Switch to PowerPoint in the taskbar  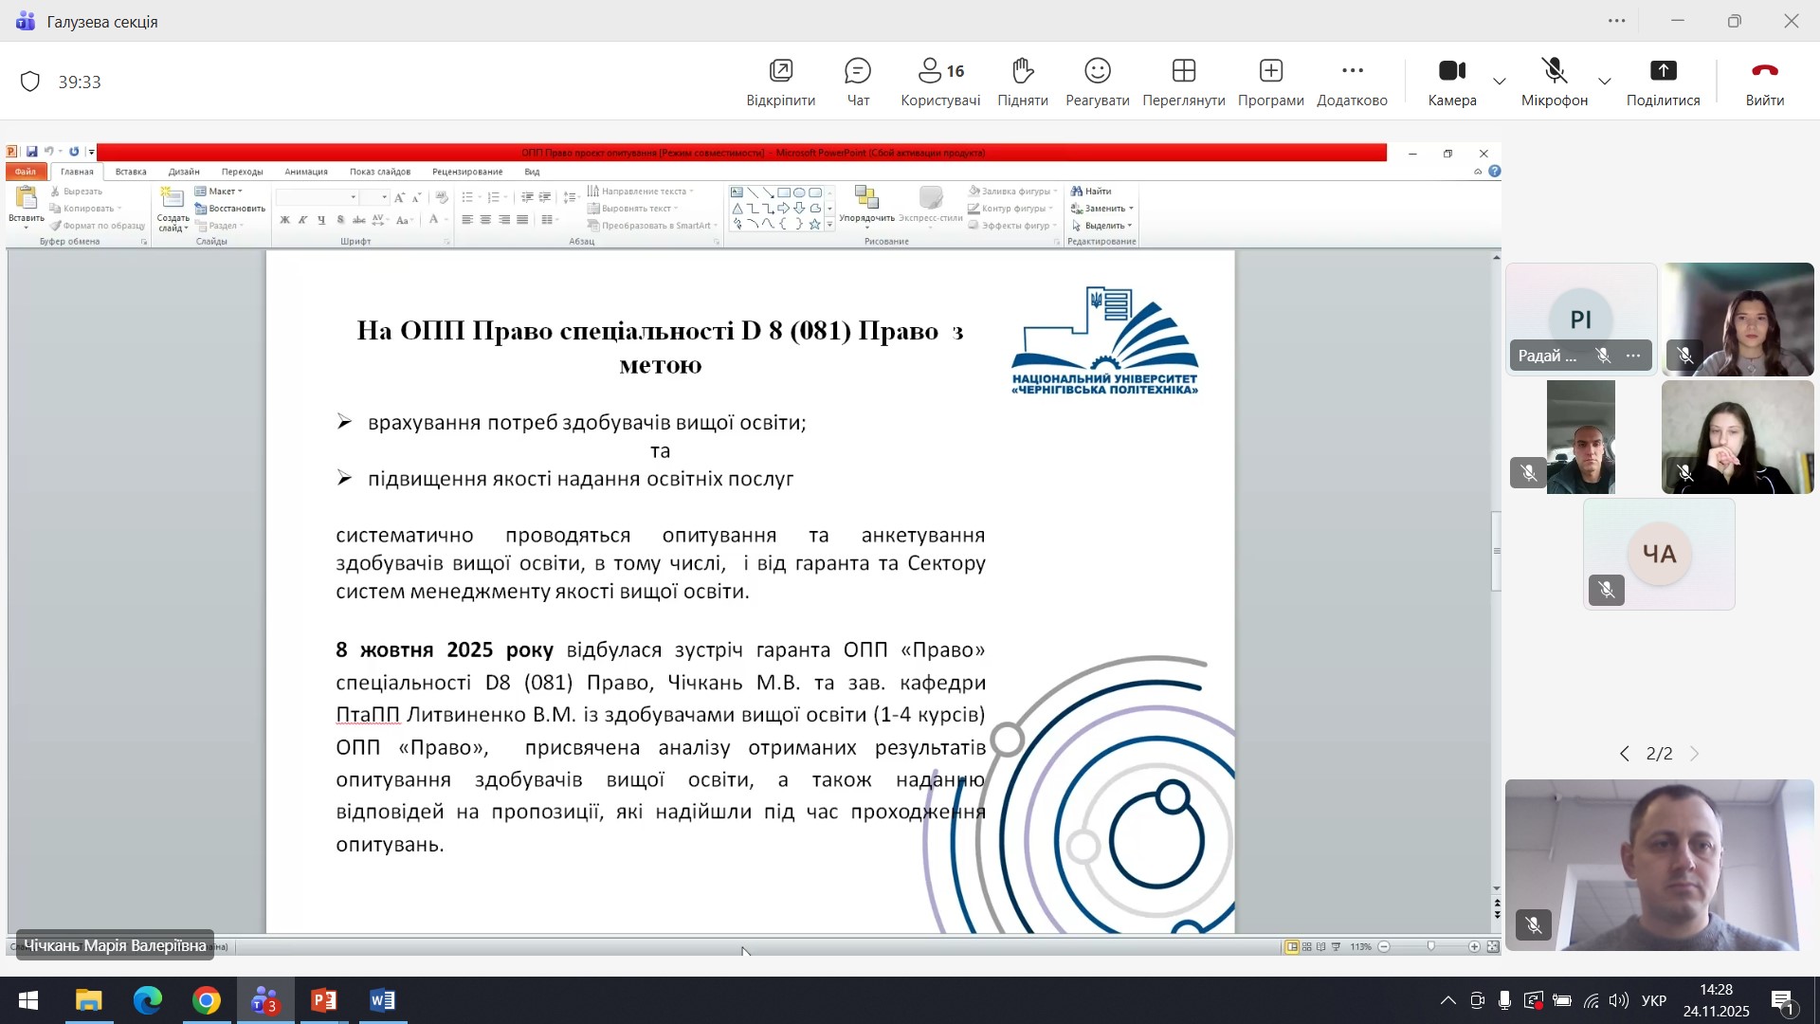324,1001
